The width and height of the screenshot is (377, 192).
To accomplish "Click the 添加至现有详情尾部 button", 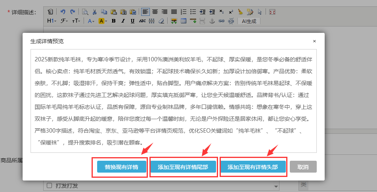I will point(183,167).
